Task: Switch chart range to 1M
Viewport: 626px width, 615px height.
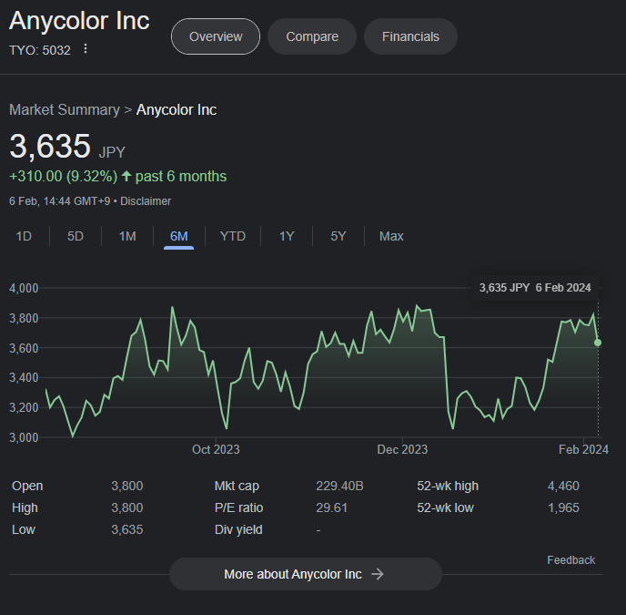Action: pyautogui.click(x=127, y=236)
